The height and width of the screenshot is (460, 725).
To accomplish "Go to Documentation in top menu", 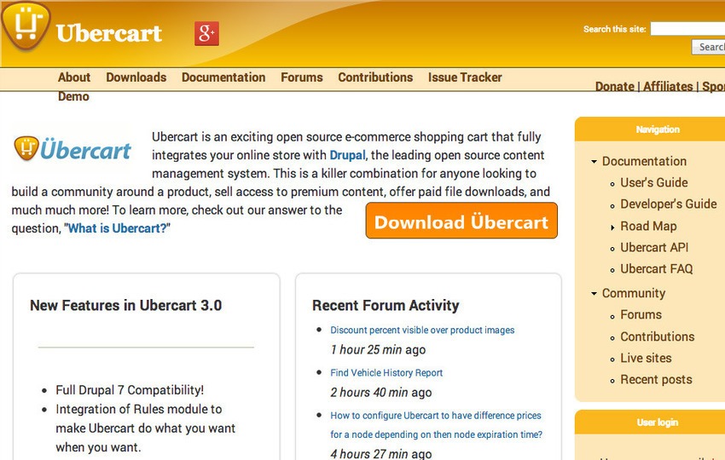I will coord(223,78).
